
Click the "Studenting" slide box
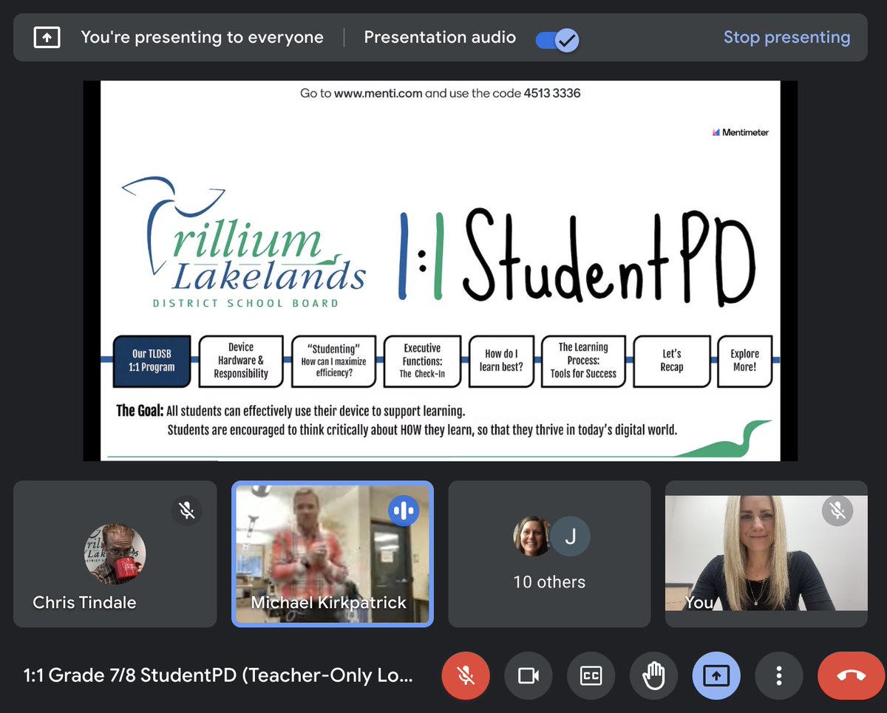(333, 361)
